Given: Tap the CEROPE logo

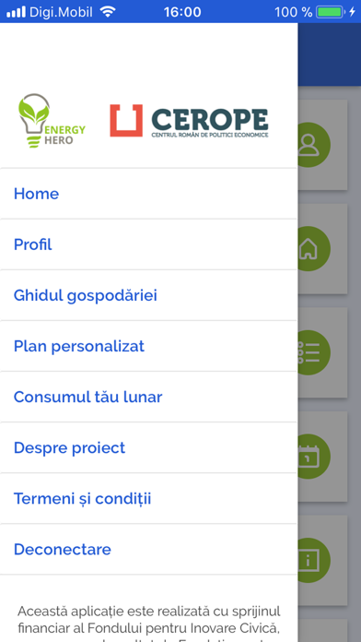Looking at the screenshot, I should click(x=190, y=121).
